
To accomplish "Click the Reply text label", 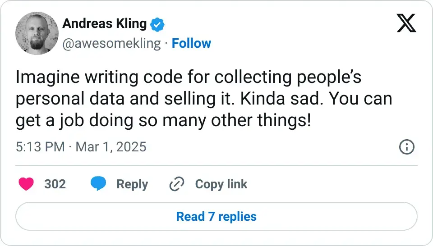I will 132,184.
